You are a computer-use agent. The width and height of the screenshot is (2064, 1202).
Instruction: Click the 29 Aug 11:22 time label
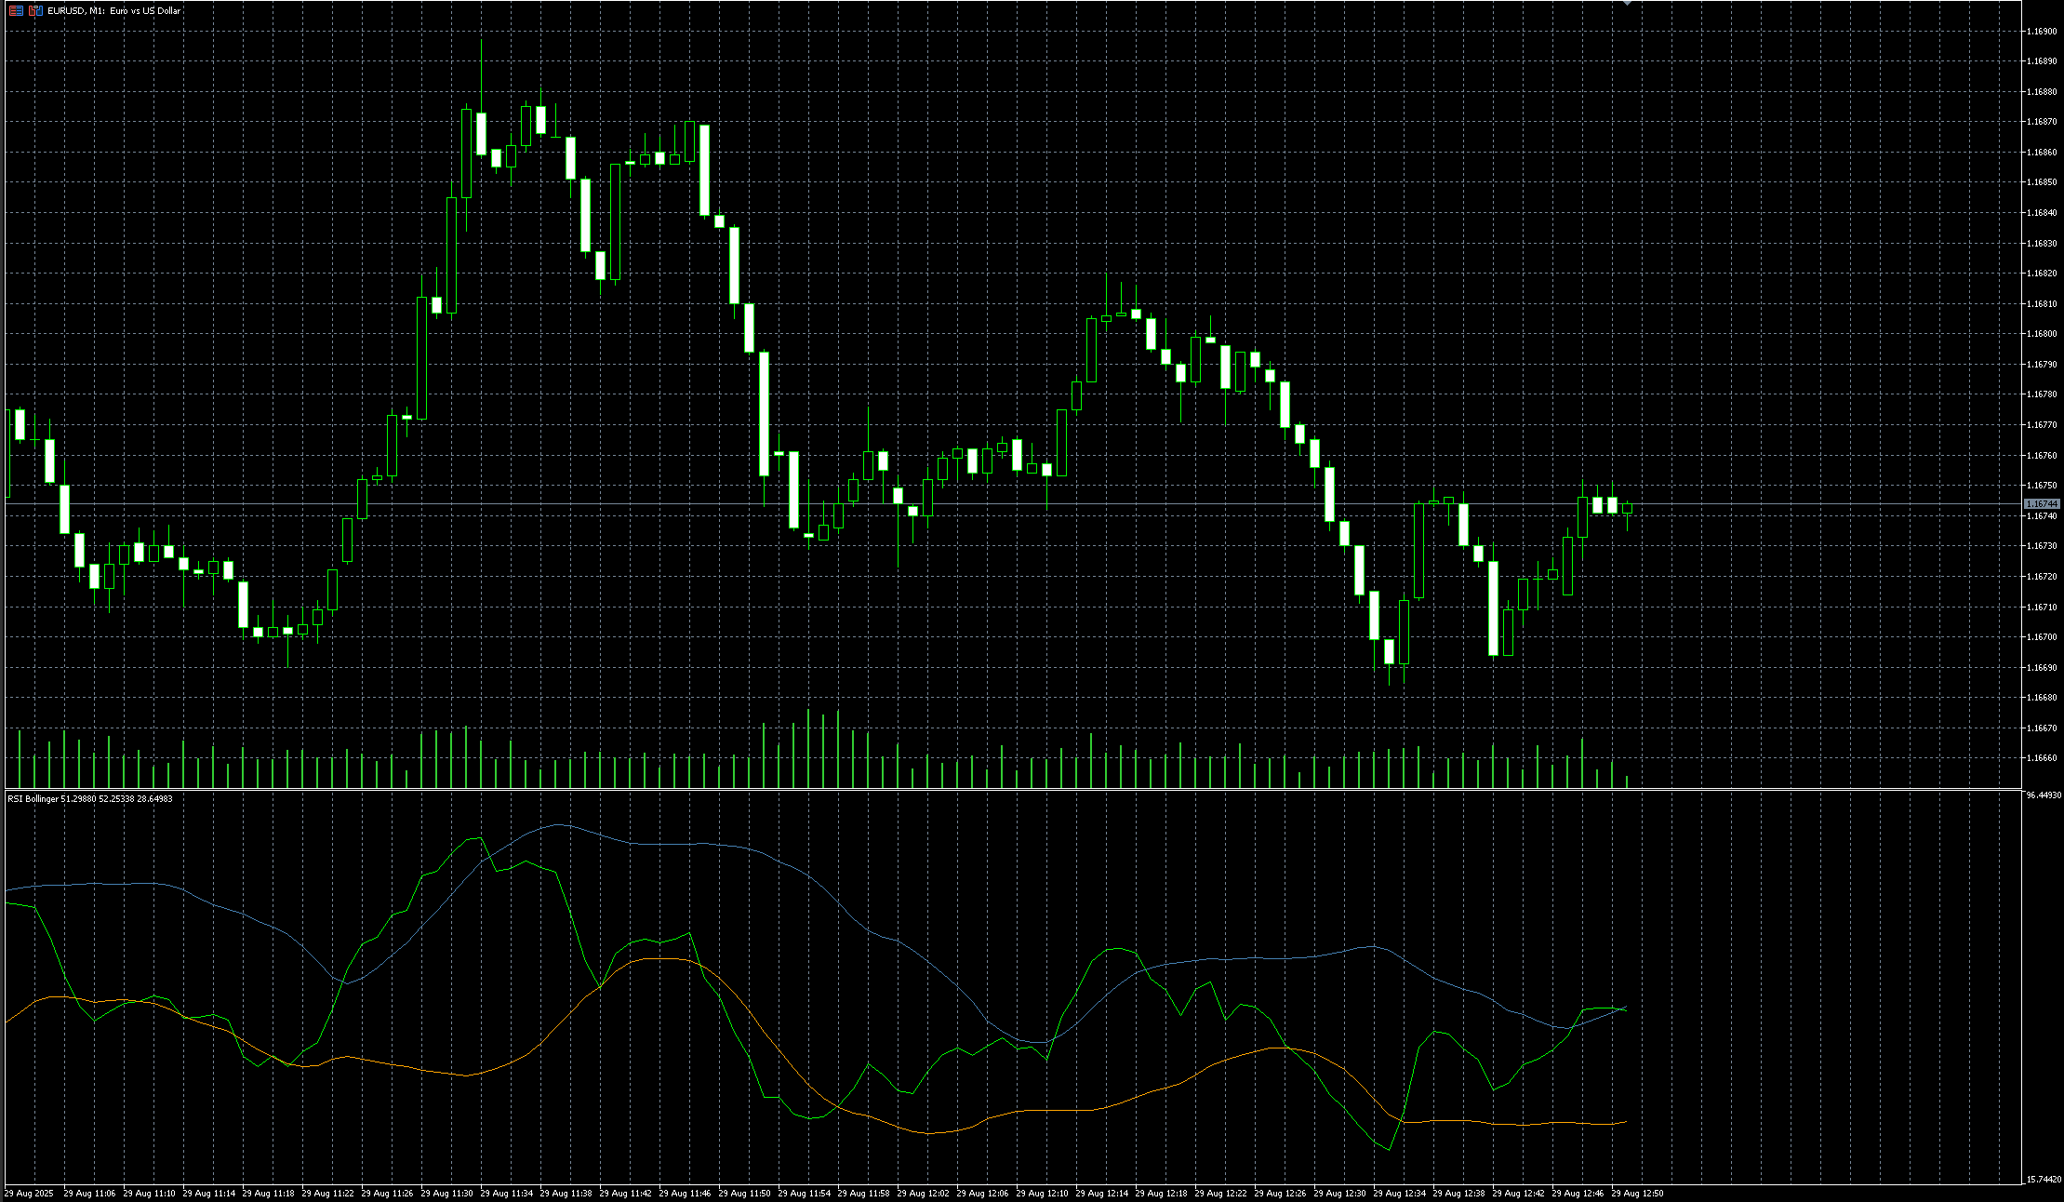pyautogui.click(x=327, y=1193)
